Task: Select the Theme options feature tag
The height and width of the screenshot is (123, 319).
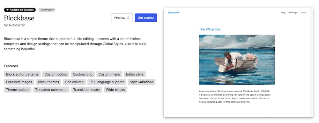Action: tap(18, 90)
